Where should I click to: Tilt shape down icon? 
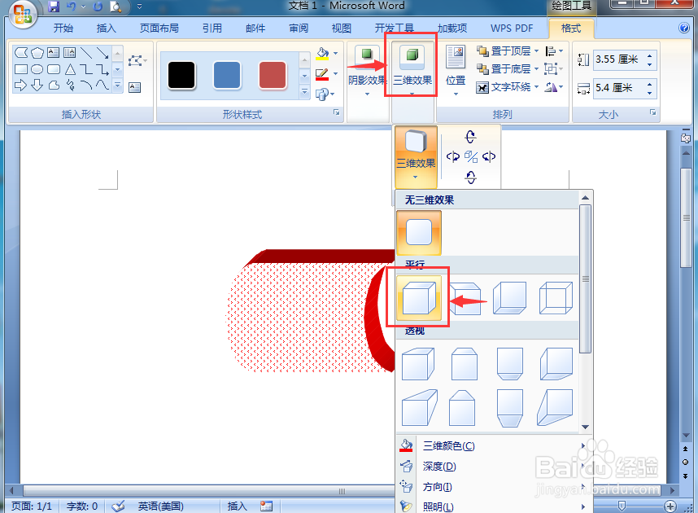pyautogui.click(x=470, y=178)
